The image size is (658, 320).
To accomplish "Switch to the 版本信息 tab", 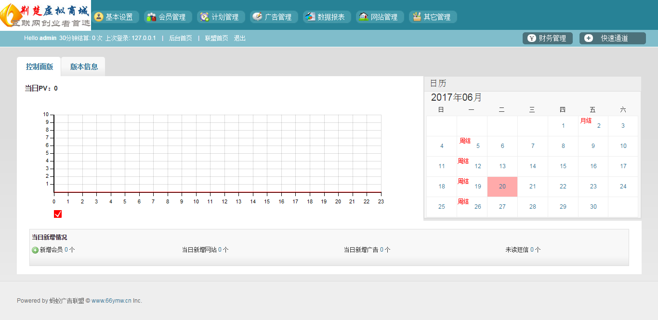I will 84,67.
